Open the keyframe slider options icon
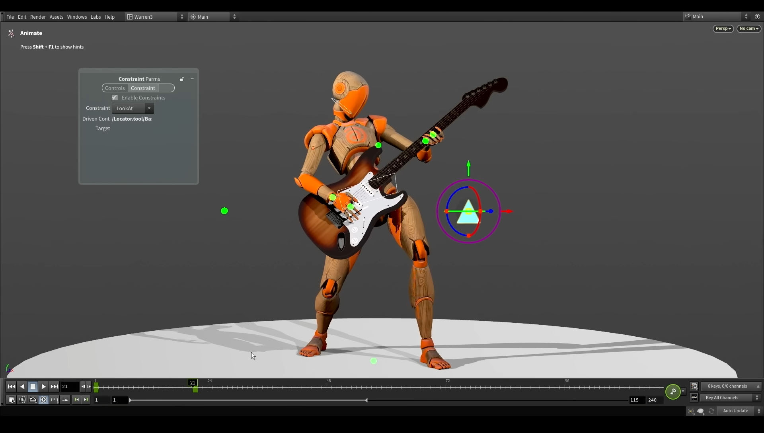The image size is (764, 433). point(65,400)
